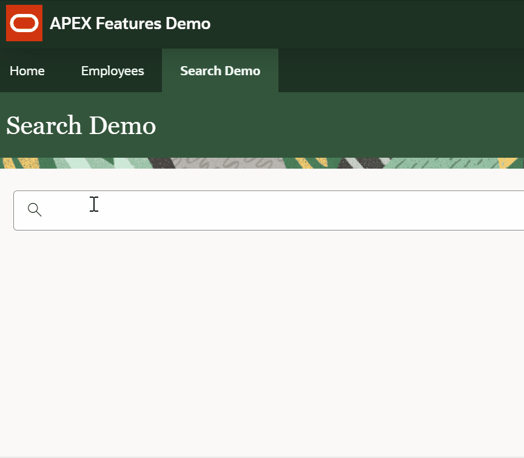Place cursor in the empty search box
This screenshot has height=458, width=524.
click(x=182, y=210)
